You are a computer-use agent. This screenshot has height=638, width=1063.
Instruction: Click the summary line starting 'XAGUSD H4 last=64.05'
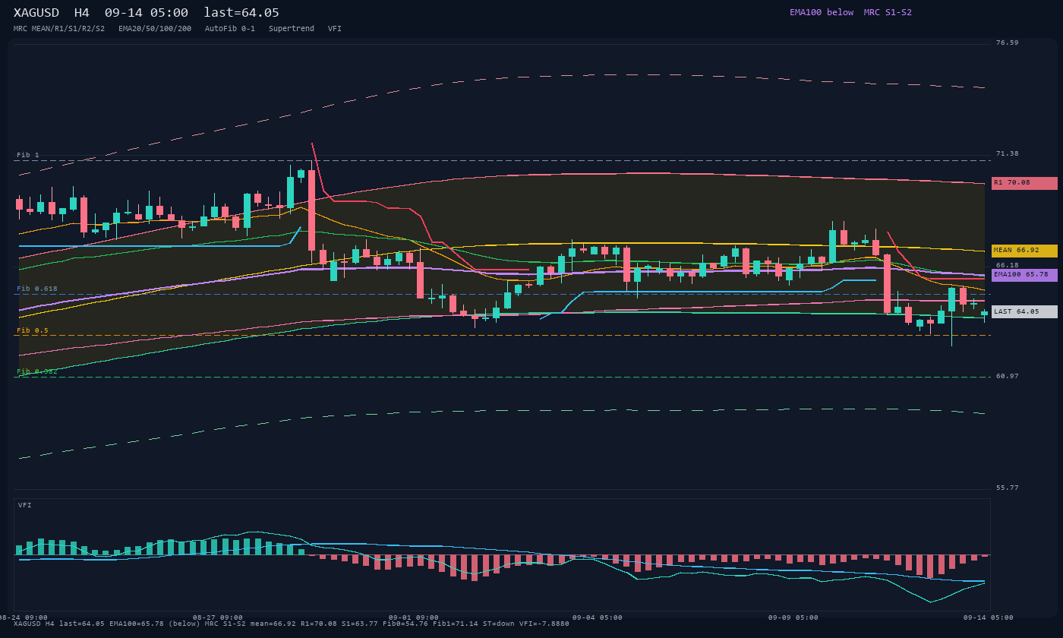(292, 624)
